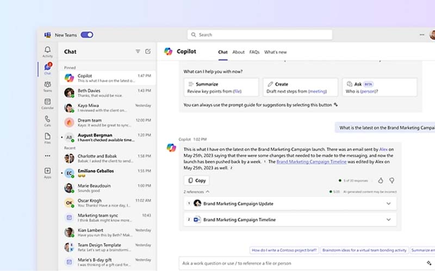This screenshot has width=435, height=271.
Task: Switch to the About tab
Action: (x=238, y=52)
